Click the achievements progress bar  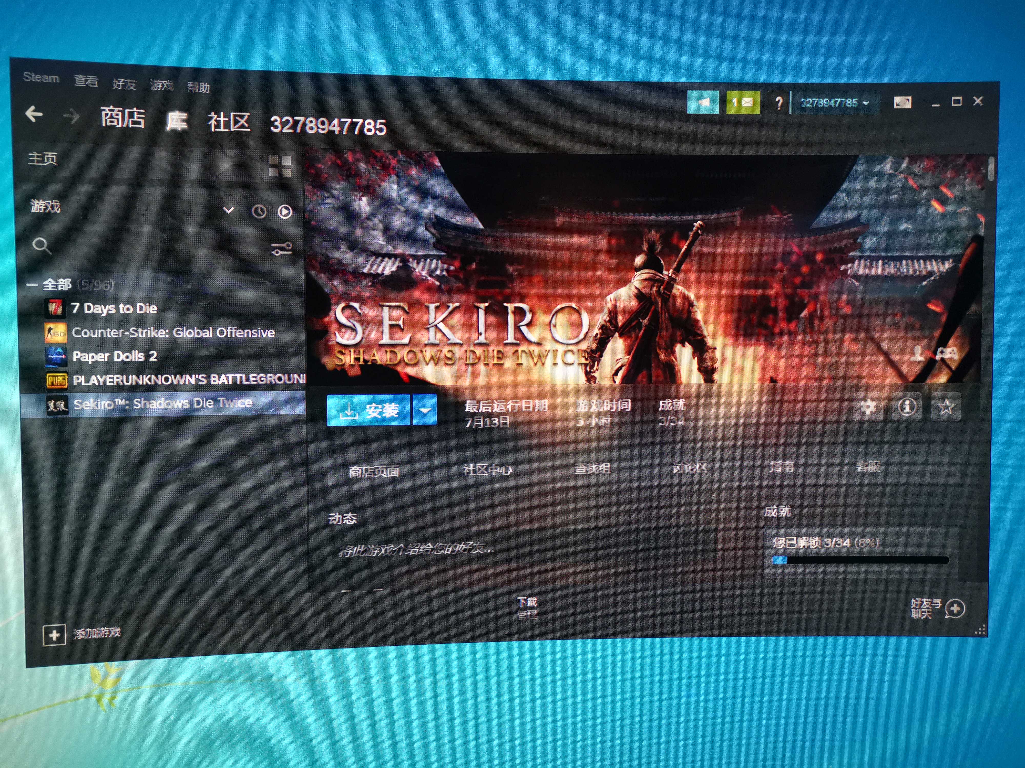(860, 560)
